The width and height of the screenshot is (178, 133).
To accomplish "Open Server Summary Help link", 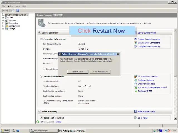I will click(x=147, y=33).
